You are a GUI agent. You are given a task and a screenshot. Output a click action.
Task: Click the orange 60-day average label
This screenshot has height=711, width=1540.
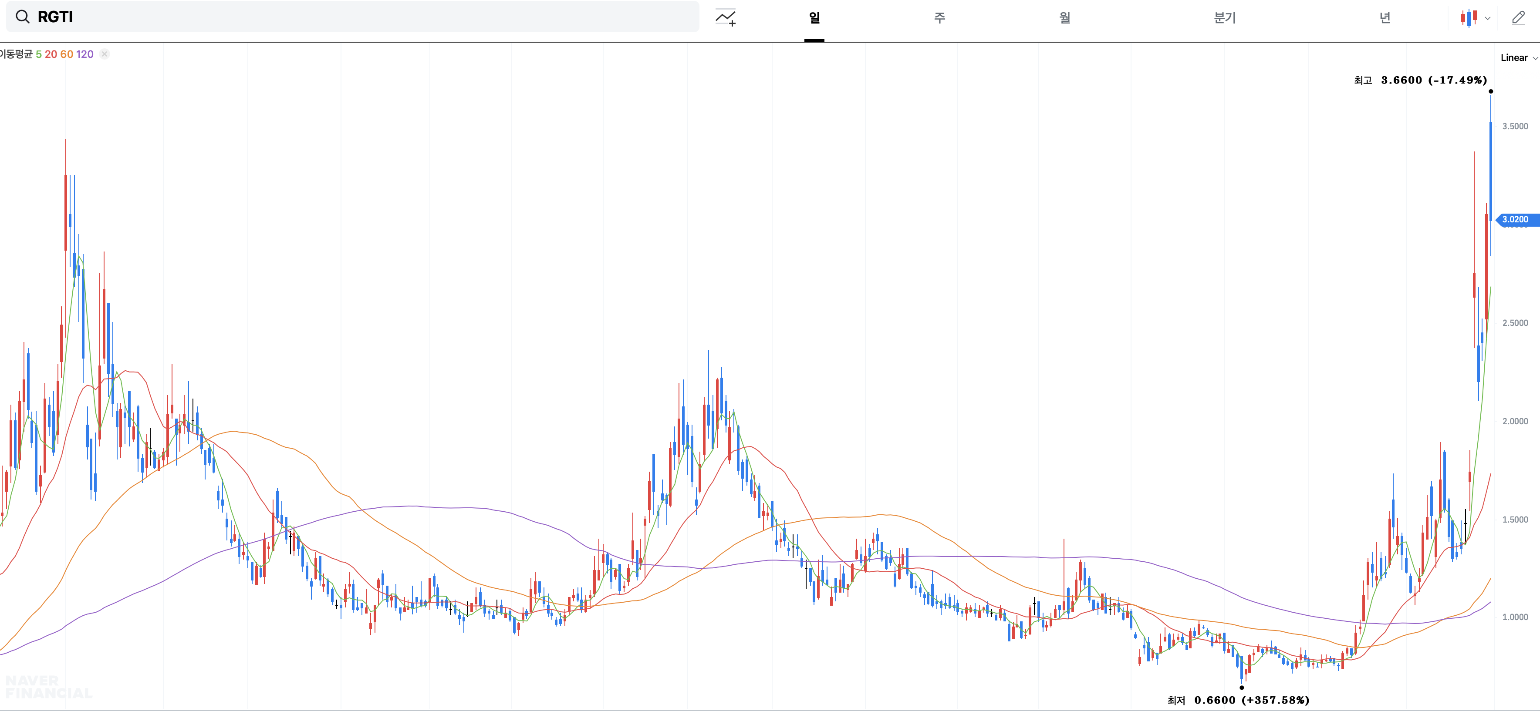click(66, 54)
